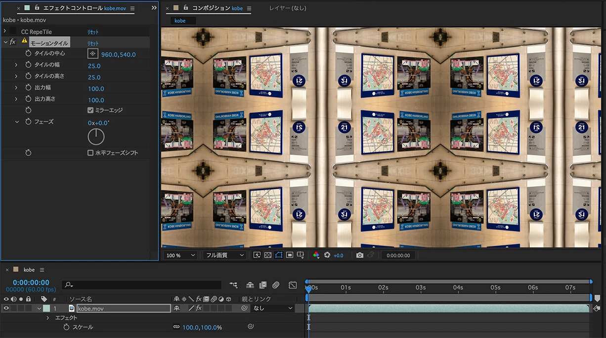Screen dimensions: 606x338
Task: Toggle stopwatch for タイルの高さ
Action: (x=28, y=76)
